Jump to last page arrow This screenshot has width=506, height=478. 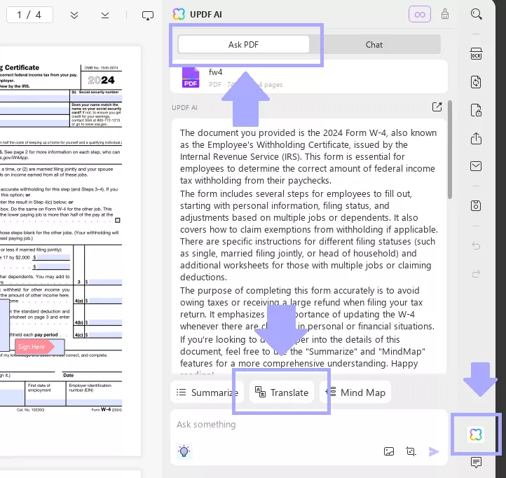pyautogui.click(x=105, y=15)
